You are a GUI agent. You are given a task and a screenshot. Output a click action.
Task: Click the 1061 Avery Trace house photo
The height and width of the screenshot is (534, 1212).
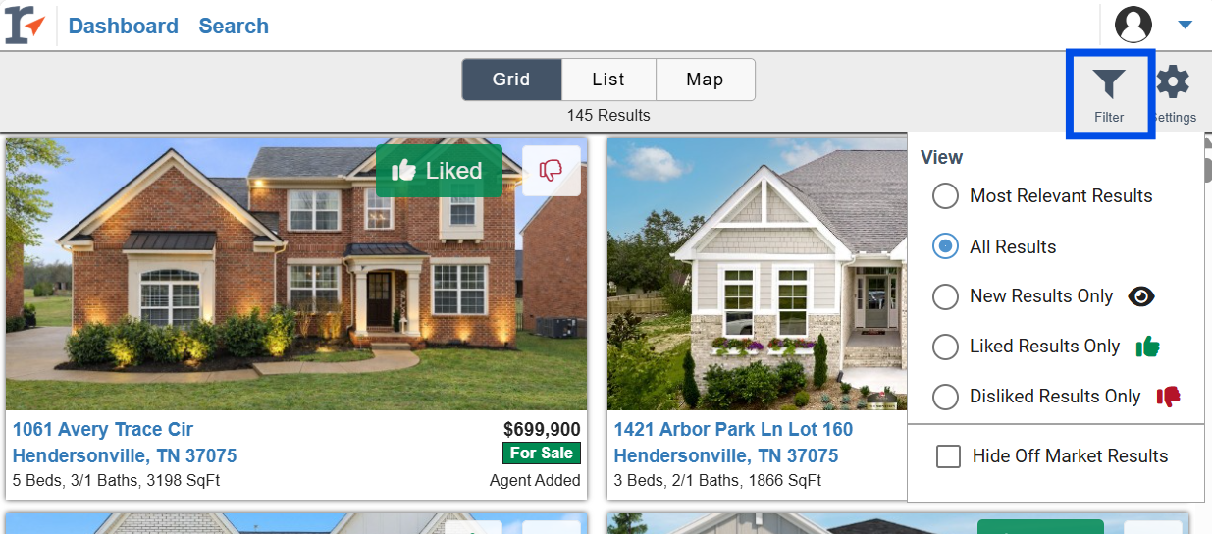point(296,274)
